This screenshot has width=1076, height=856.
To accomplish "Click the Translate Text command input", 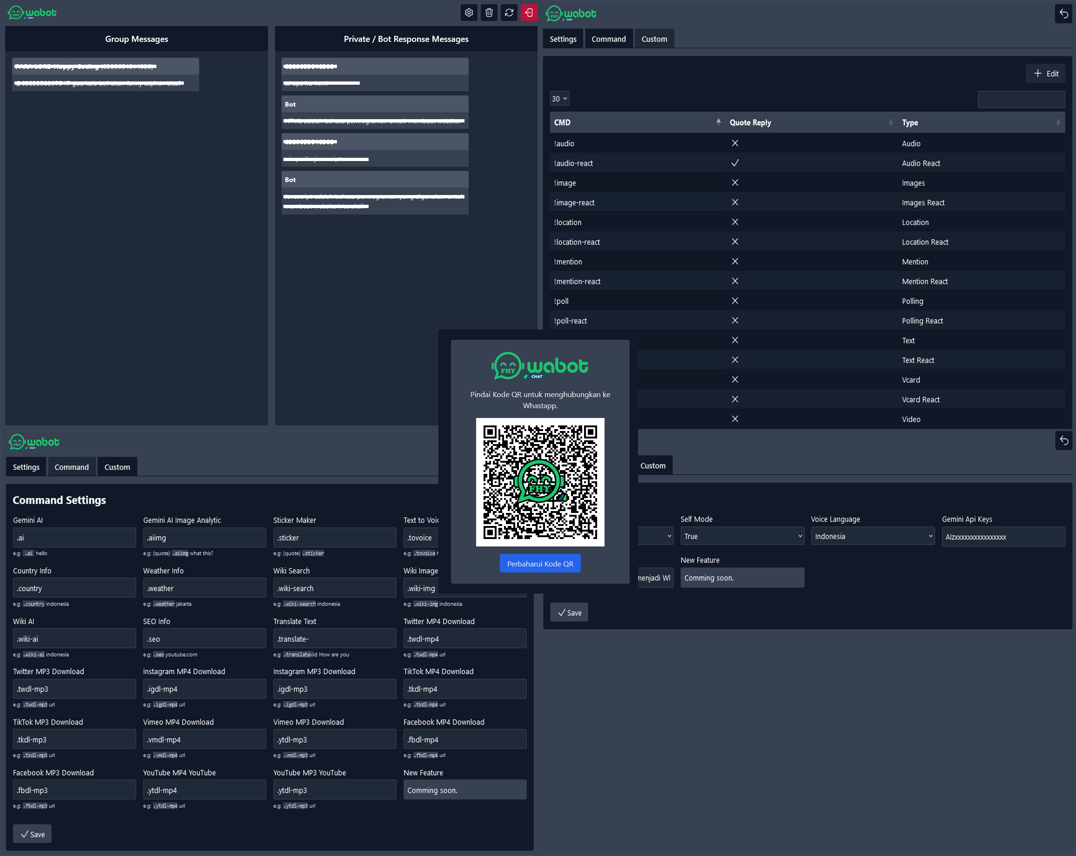I will pyautogui.click(x=334, y=638).
